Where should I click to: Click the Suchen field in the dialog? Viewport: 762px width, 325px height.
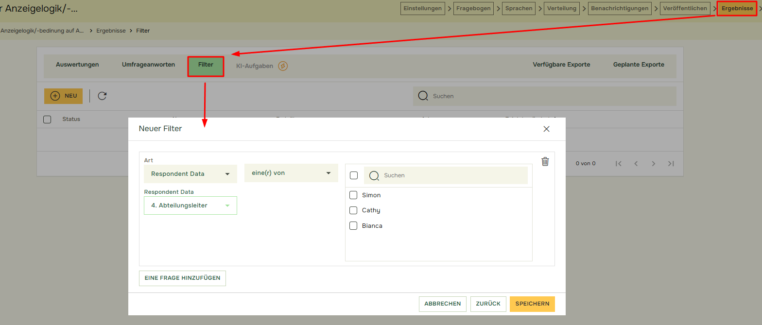452,175
